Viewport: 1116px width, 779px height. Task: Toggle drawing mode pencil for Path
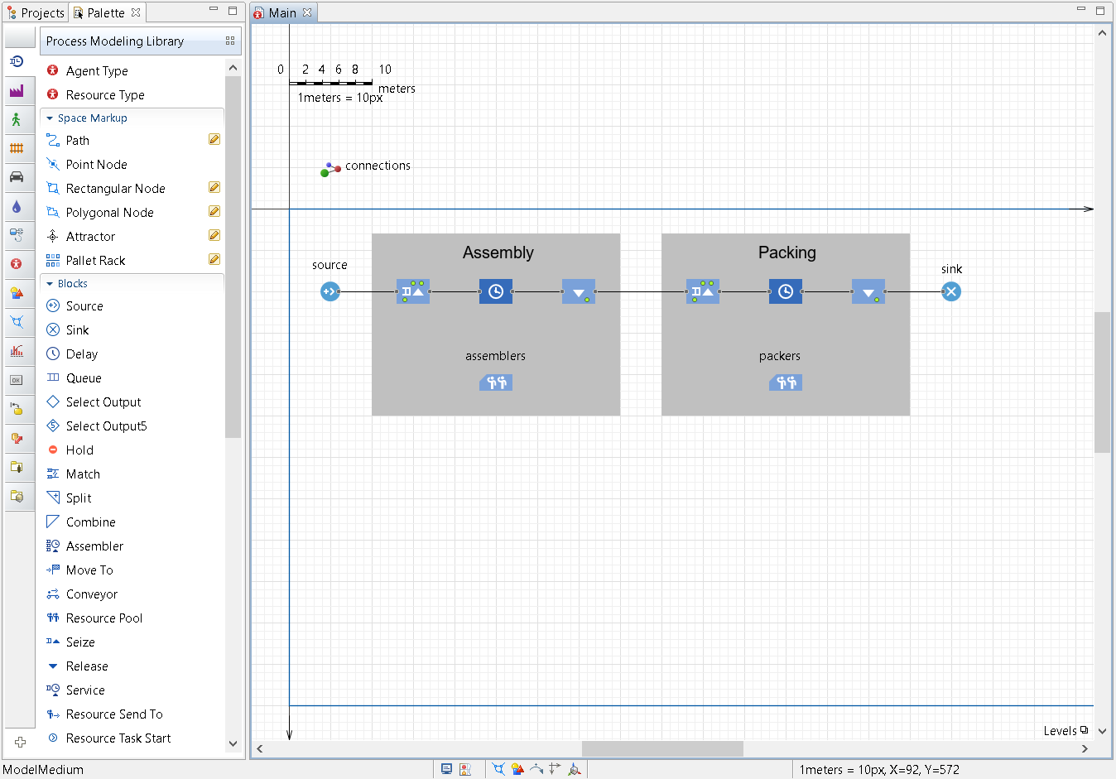214,140
